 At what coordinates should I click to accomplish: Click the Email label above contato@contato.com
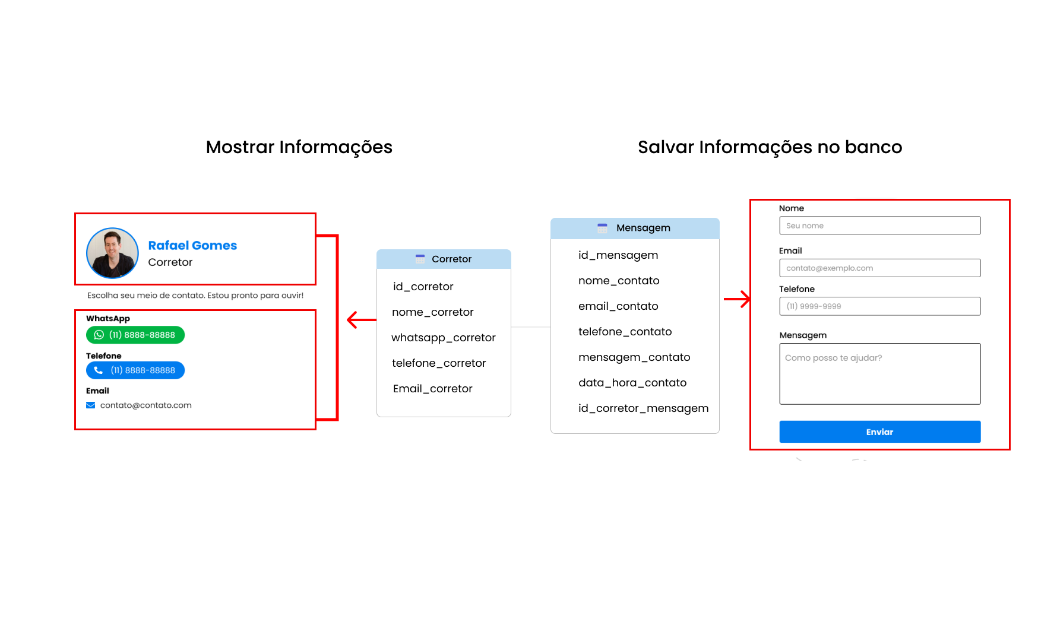tap(97, 391)
